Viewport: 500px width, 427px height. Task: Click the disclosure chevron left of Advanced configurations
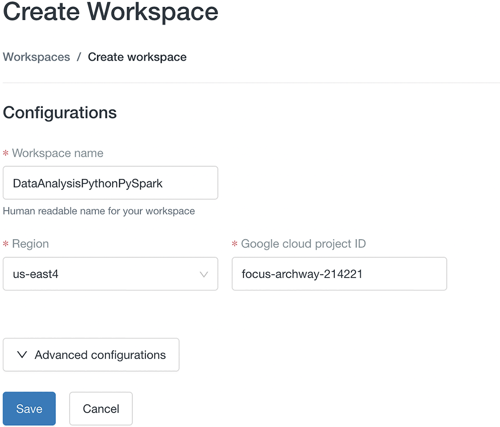(x=22, y=354)
